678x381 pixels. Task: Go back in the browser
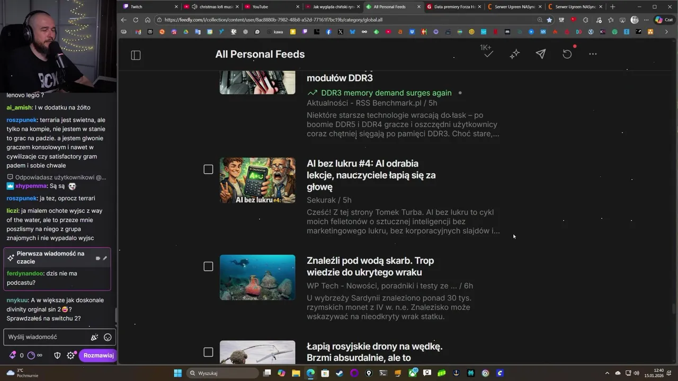[123, 20]
